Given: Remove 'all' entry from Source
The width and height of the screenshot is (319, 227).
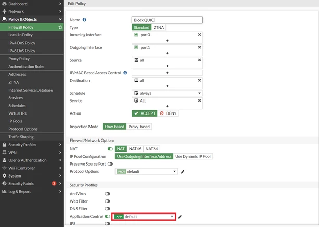Looking at the screenshot, I should (x=200, y=60).
